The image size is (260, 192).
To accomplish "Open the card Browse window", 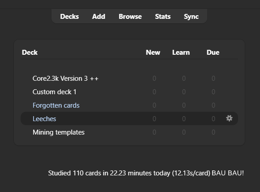I will click(x=130, y=17).
